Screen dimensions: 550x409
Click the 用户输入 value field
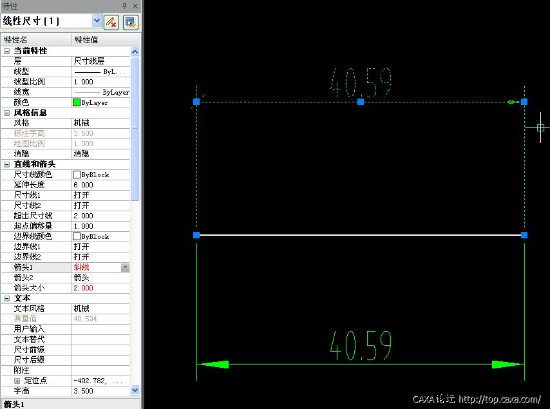point(100,329)
